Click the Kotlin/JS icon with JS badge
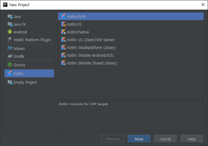208x146 pixels. tap(63, 24)
